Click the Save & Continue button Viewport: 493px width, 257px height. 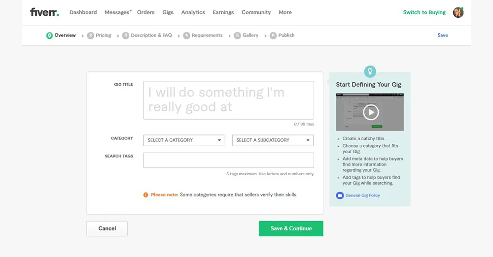coord(291,228)
